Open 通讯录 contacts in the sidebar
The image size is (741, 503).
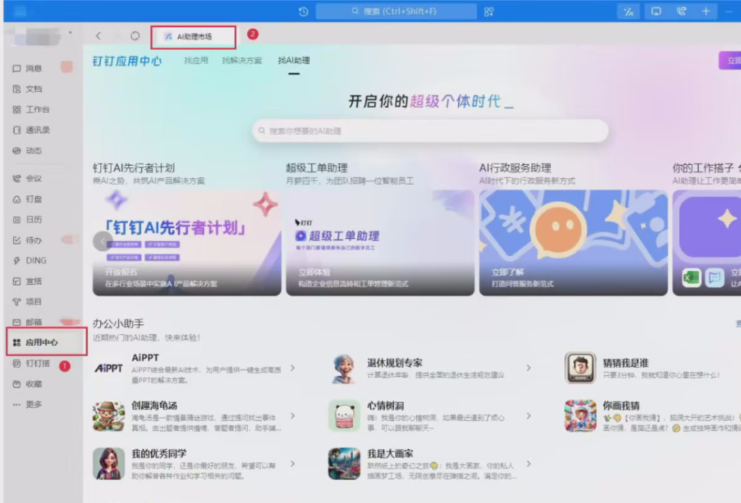(x=31, y=130)
